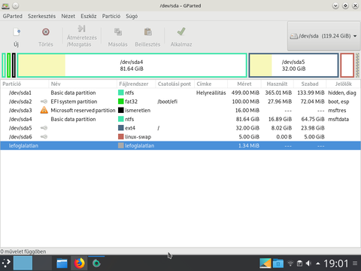Click the Használt column header
The image size is (361, 271).
coord(278,84)
